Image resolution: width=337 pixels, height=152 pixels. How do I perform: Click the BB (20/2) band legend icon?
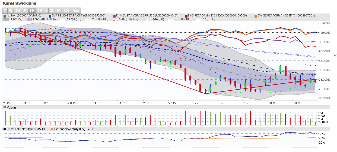(x=7, y=19)
